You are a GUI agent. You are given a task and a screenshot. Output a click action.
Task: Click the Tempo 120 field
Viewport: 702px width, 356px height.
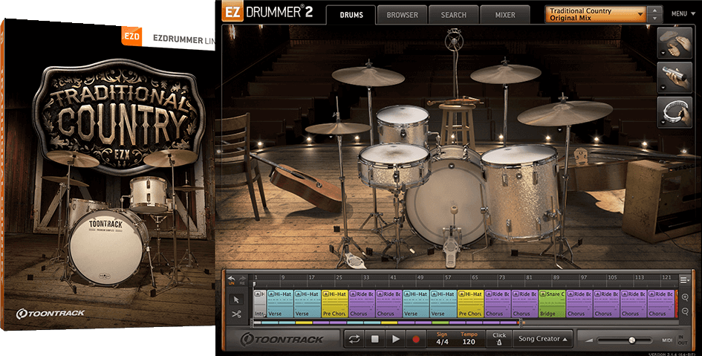point(469,339)
